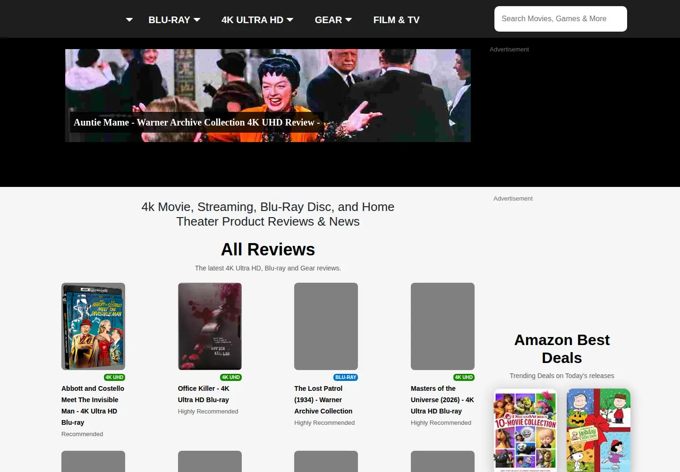Select 'Highly Recommended' under Masters of the Universe
The image size is (680, 472).
(441, 423)
